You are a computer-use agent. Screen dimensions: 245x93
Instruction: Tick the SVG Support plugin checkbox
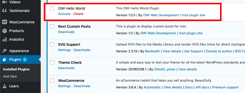pyautogui.click(x=52, y=44)
